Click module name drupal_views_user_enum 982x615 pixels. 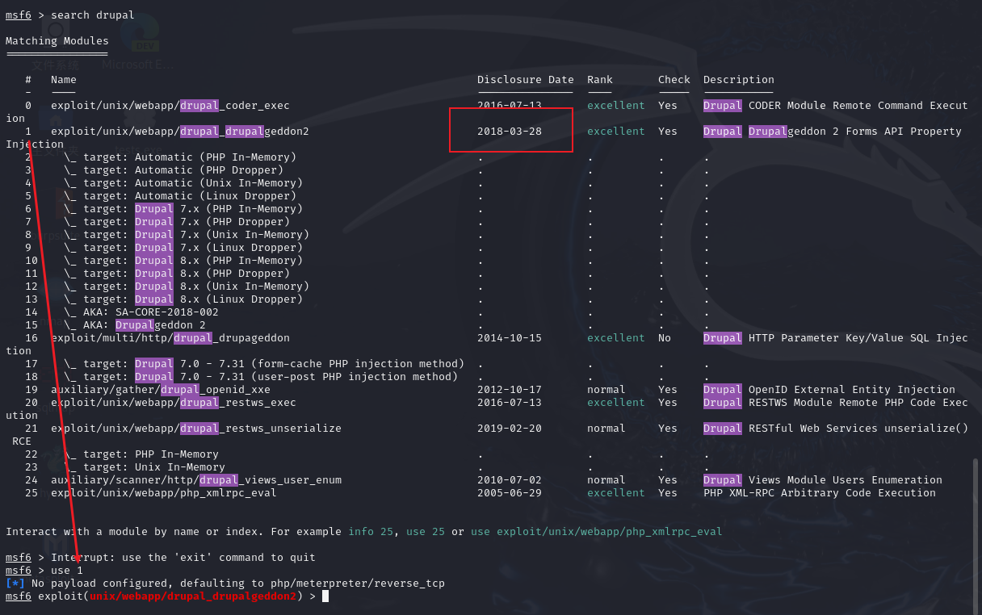tap(196, 480)
